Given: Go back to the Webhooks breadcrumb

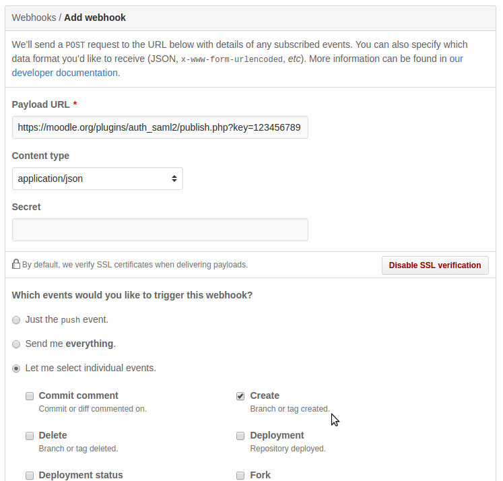Looking at the screenshot, I should [x=34, y=18].
